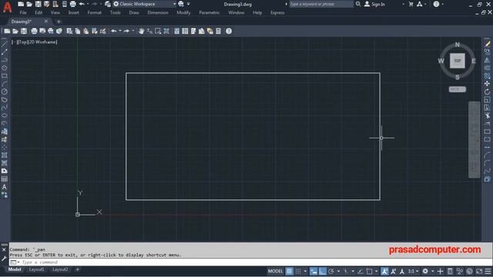Viewport: 493px width, 277px height.
Task: Select the Spline draw tool
Action: [4, 108]
